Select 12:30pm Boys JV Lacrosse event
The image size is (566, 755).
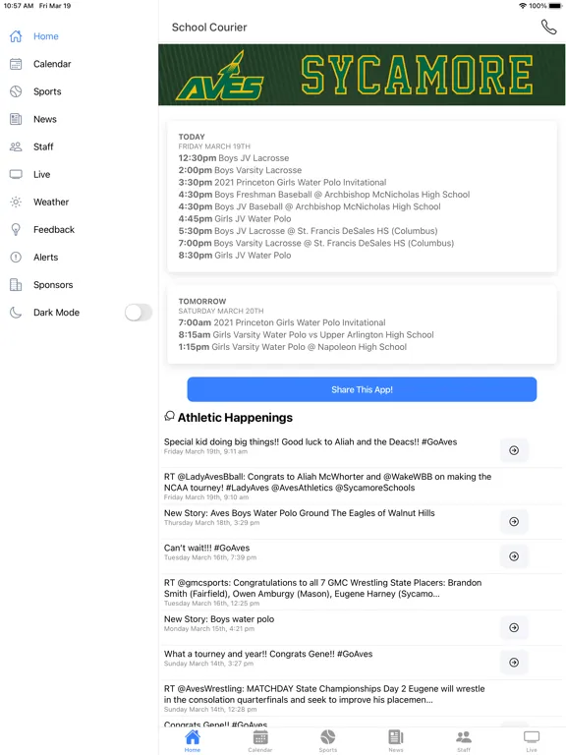tap(234, 158)
